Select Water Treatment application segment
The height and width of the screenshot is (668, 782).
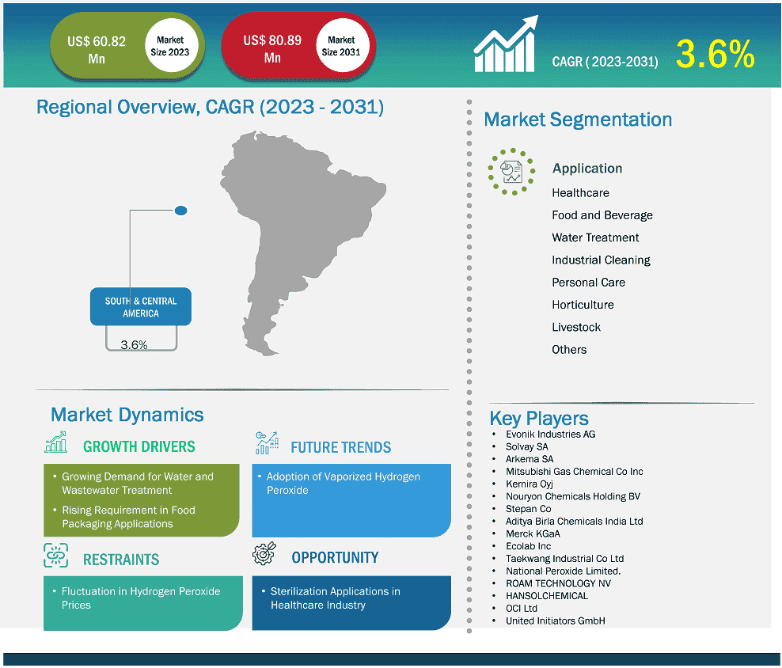click(595, 237)
